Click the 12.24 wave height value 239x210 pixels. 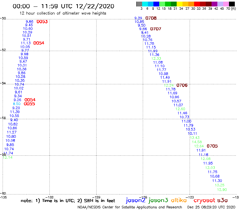(x=169, y=85)
